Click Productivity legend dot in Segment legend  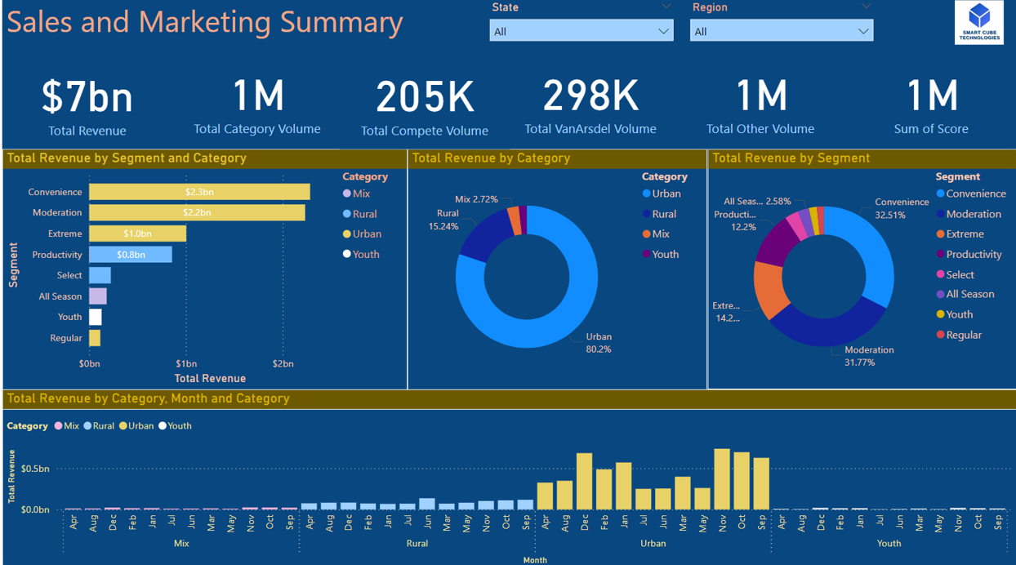coord(941,255)
